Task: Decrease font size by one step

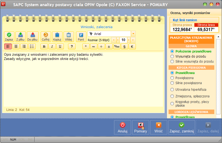Action: [x=117, y=40]
